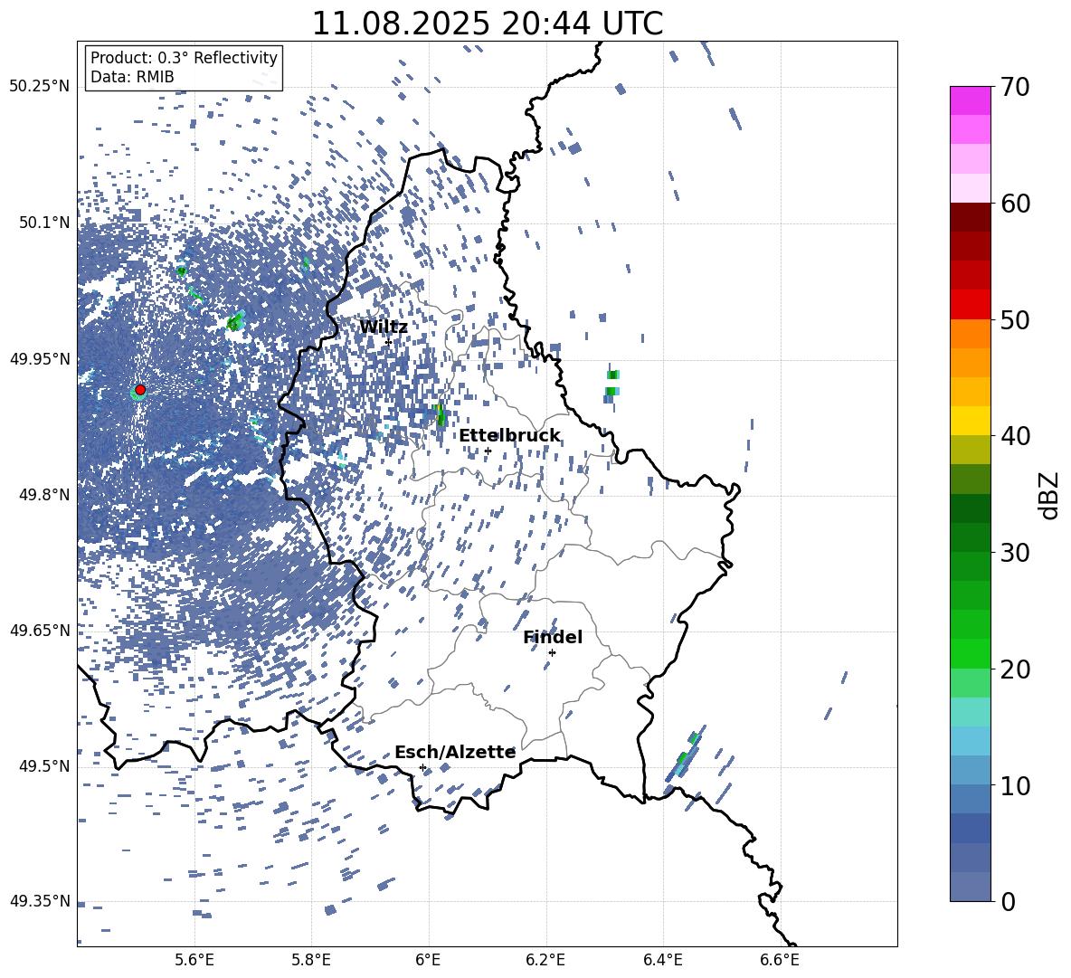
Task: Click the Findel city label
Action: tap(553, 637)
